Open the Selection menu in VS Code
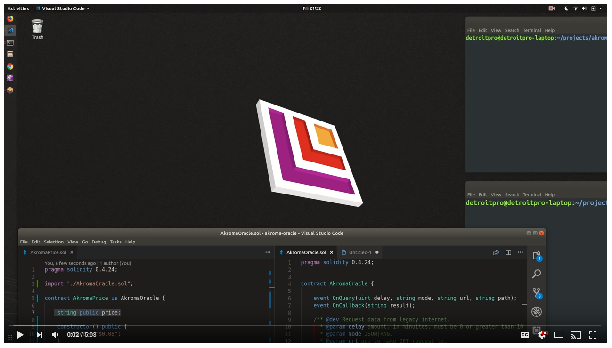Viewport: 612px width, 348px height. 54,242
